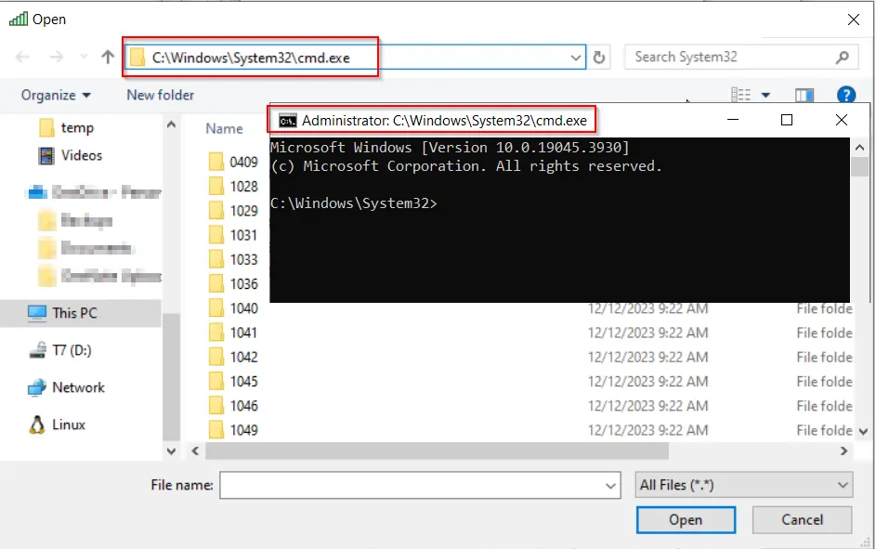Select the 1049 folder
Image resolution: width=876 pixels, height=549 pixels.
tap(243, 431)
